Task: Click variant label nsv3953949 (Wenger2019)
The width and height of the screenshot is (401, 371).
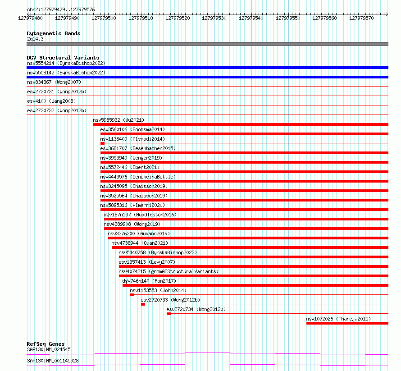Action: pos(131,158)
